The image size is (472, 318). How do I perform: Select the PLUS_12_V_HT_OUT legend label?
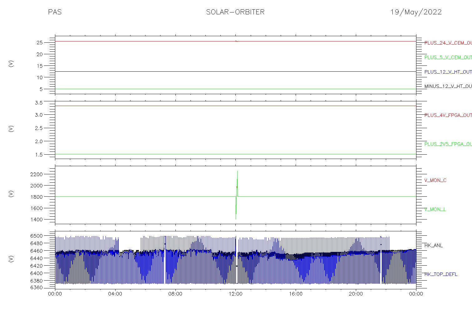tap(448, 72)
